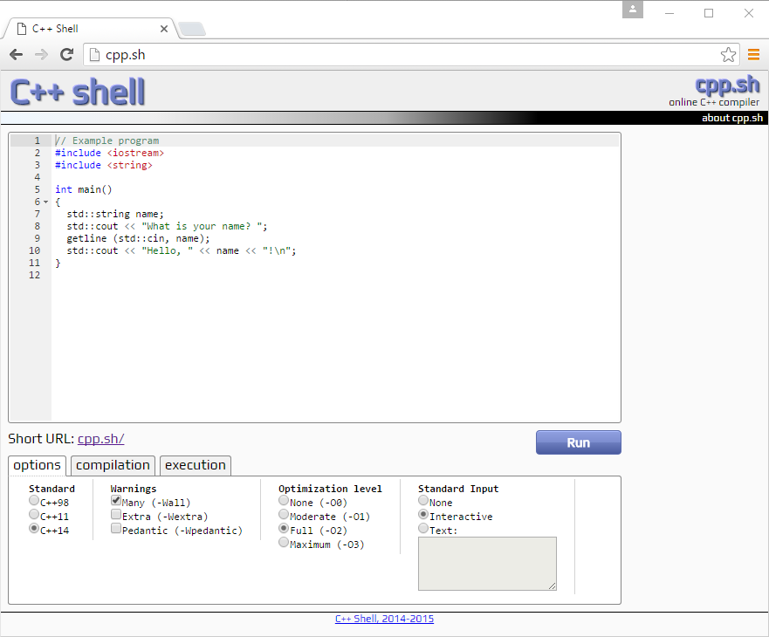Click the #include <string> line
769x637 pixels.
click(x=104, y=165)
